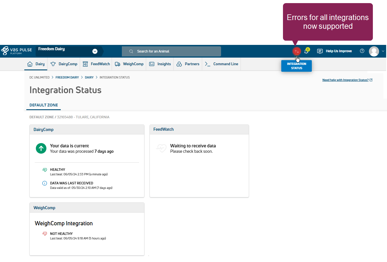The image size is (387, 262).
Task: Click the info icon beside Data Was Last Received
Action: (x=44, y=183)
